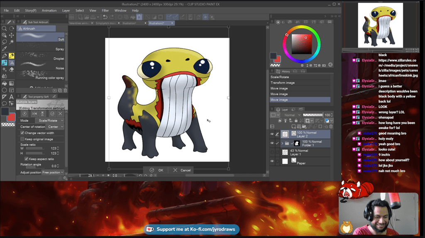Click the color wheel saturation square
Screen dimensions: 425x238
click(301, 44)
